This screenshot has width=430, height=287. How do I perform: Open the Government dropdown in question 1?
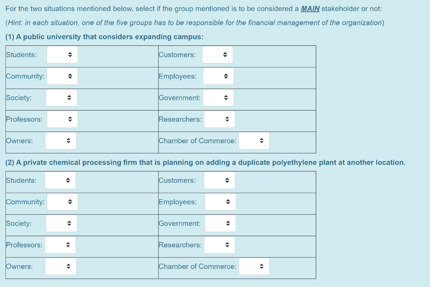coord(218,97)
